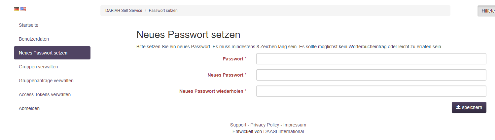View the Privacy Policy link
This screenshot has height=140, width=495.
265,125
